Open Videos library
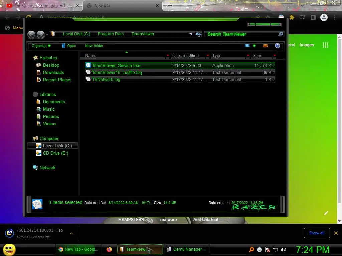Image resolution: width=342 pixels, height=256 pixels. pyautogui.click(x=49, y=124)
